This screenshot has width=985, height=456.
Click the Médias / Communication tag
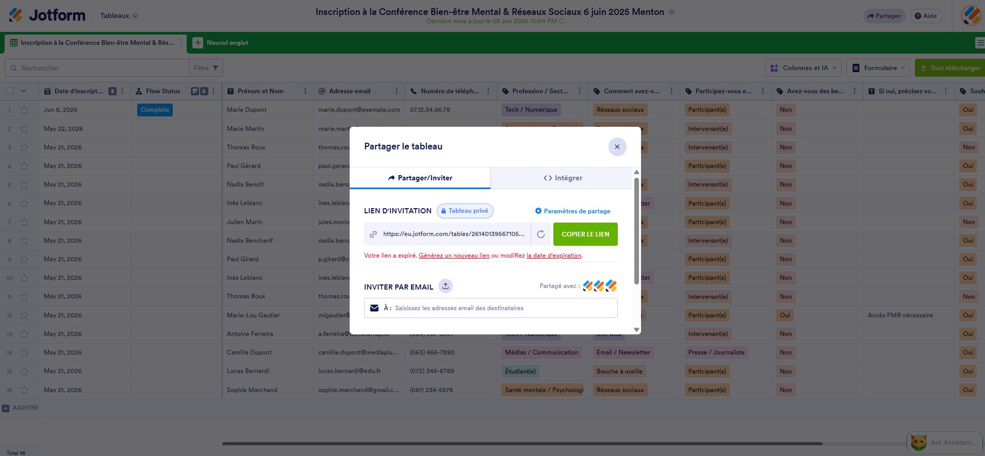[x=541, y=352]
